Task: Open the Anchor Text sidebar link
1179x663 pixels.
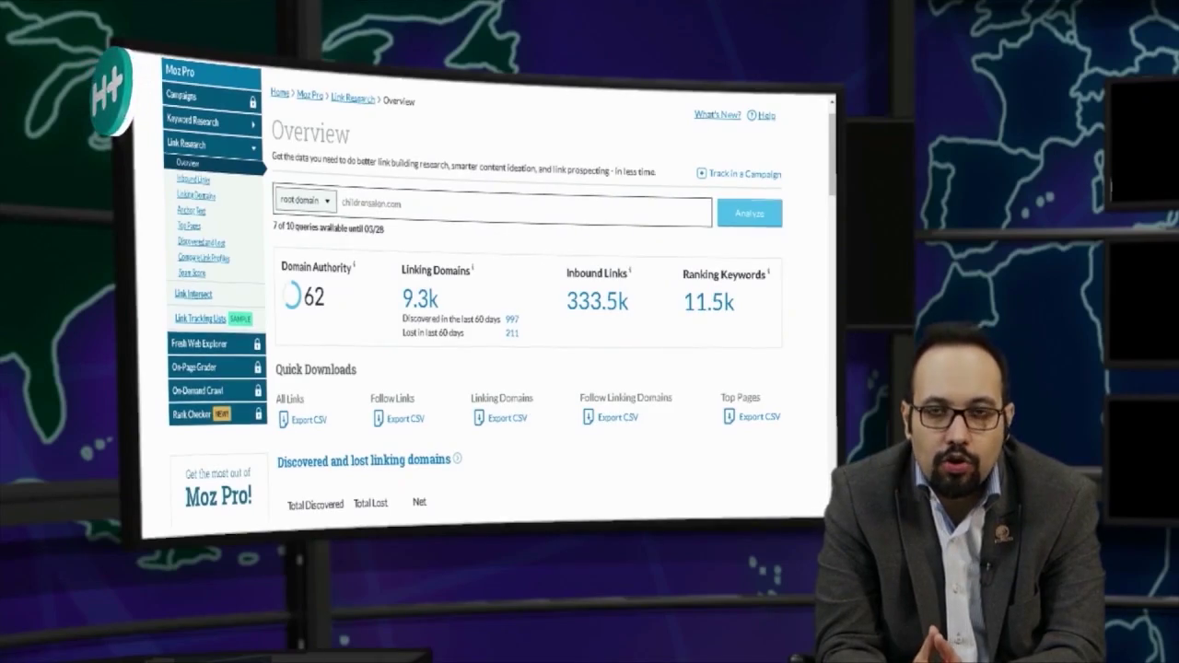Action: [192, 210]
